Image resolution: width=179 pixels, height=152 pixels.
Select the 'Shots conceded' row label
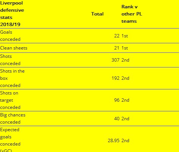click(x=10, y=60)
